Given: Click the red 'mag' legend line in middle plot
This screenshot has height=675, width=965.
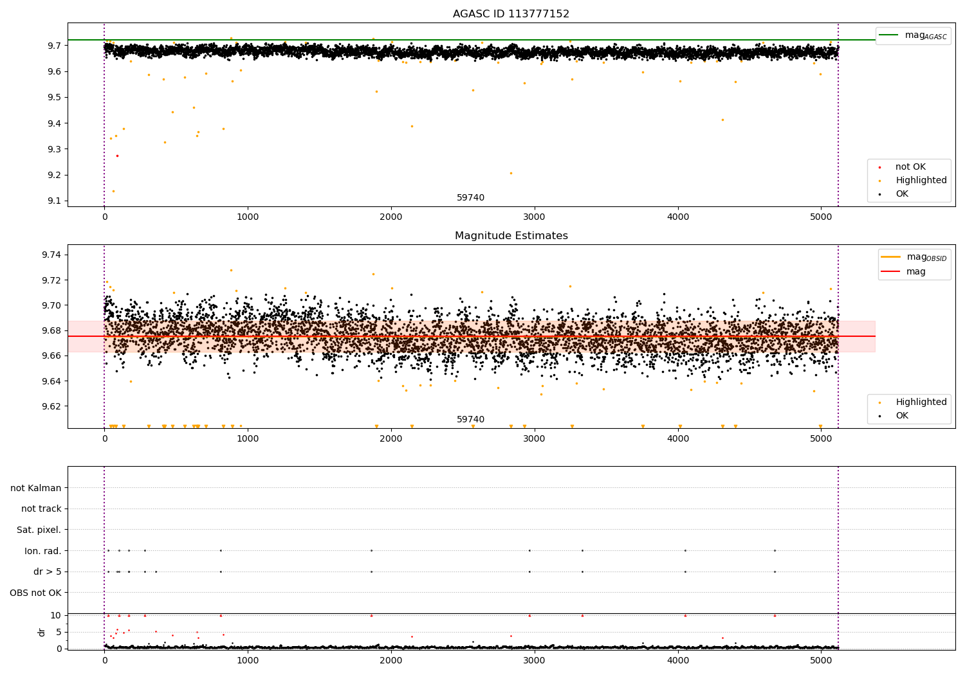Looking at the screenshot, I should [x=891, y=271].
